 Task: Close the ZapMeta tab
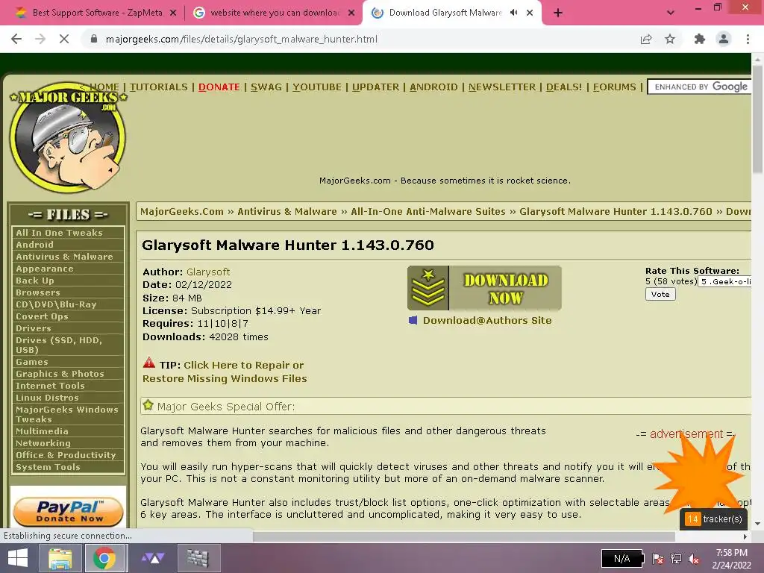173,13
